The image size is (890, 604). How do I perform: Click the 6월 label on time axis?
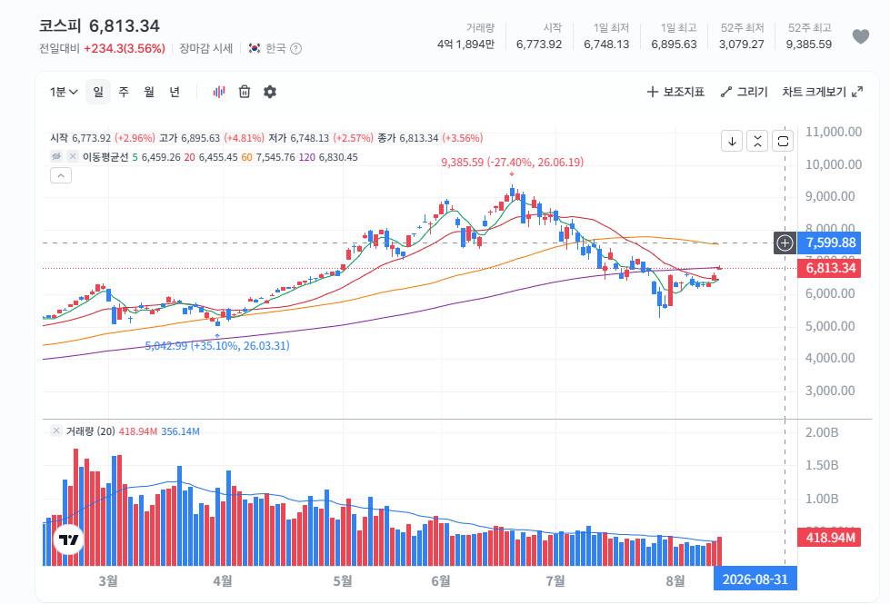tap(441, 580)
